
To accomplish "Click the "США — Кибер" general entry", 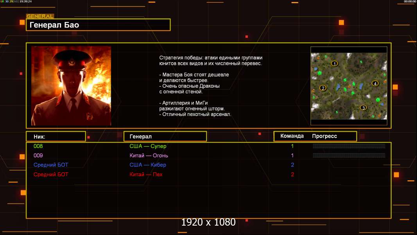I will point(147,165).
